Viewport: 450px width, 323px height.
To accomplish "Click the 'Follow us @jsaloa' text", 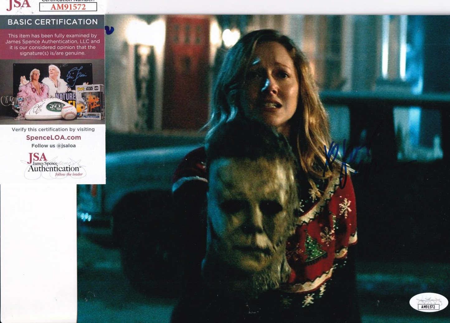I will (54, 146).
